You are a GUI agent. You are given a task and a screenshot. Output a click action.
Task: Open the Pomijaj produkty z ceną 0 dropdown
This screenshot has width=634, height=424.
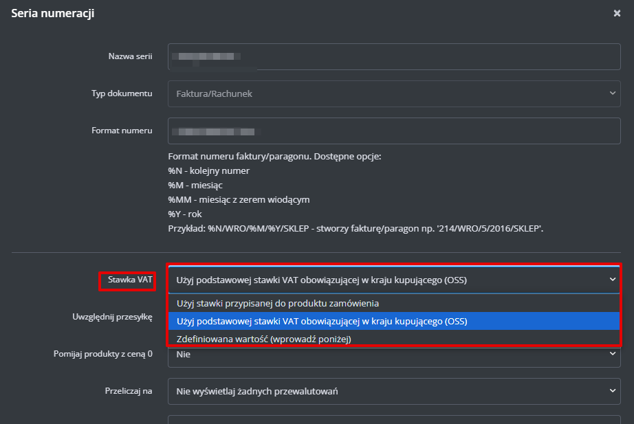pos(393,355)
